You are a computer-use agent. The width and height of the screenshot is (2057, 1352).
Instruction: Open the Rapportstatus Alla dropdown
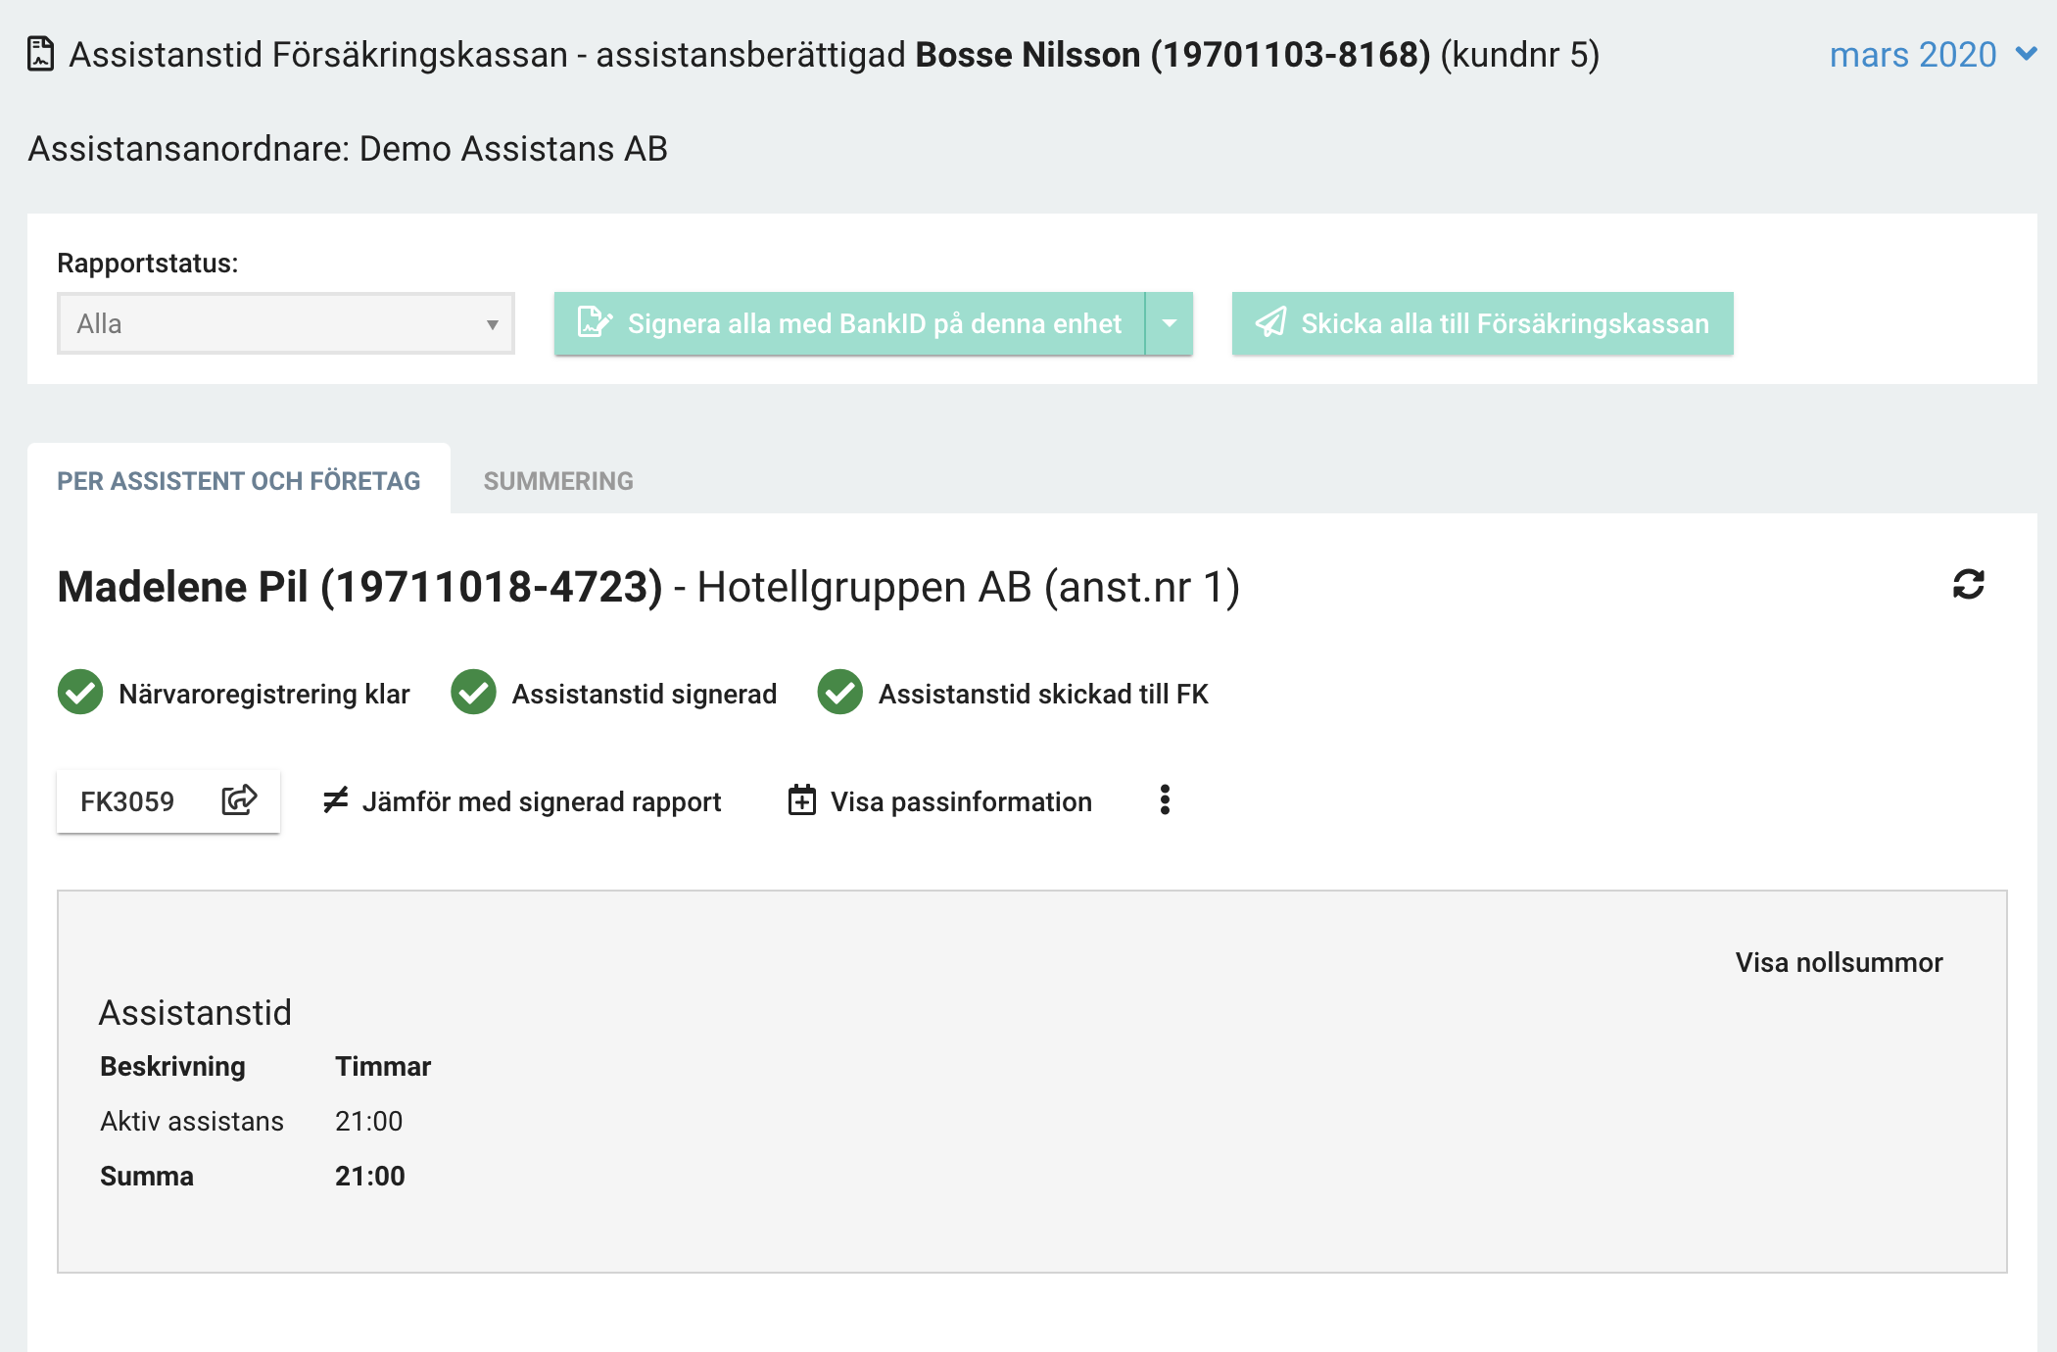tap(284, 323)
